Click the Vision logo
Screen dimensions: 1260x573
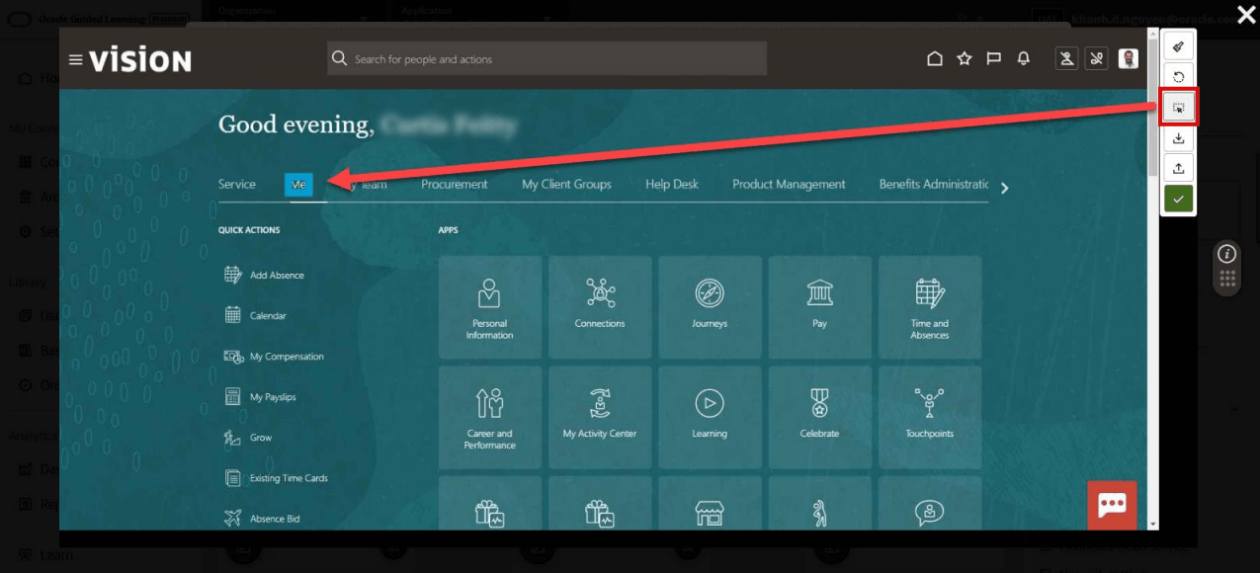[x=139, y=60]
